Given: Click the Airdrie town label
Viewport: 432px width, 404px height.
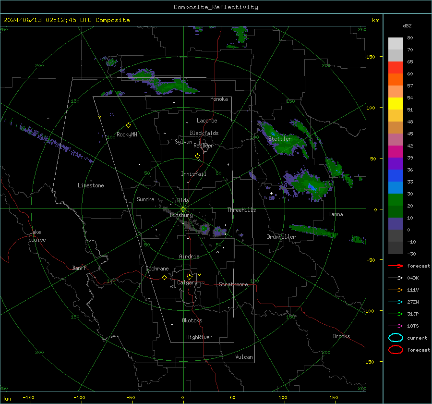Looking at the screenshot, I should [x=189, y=257].
